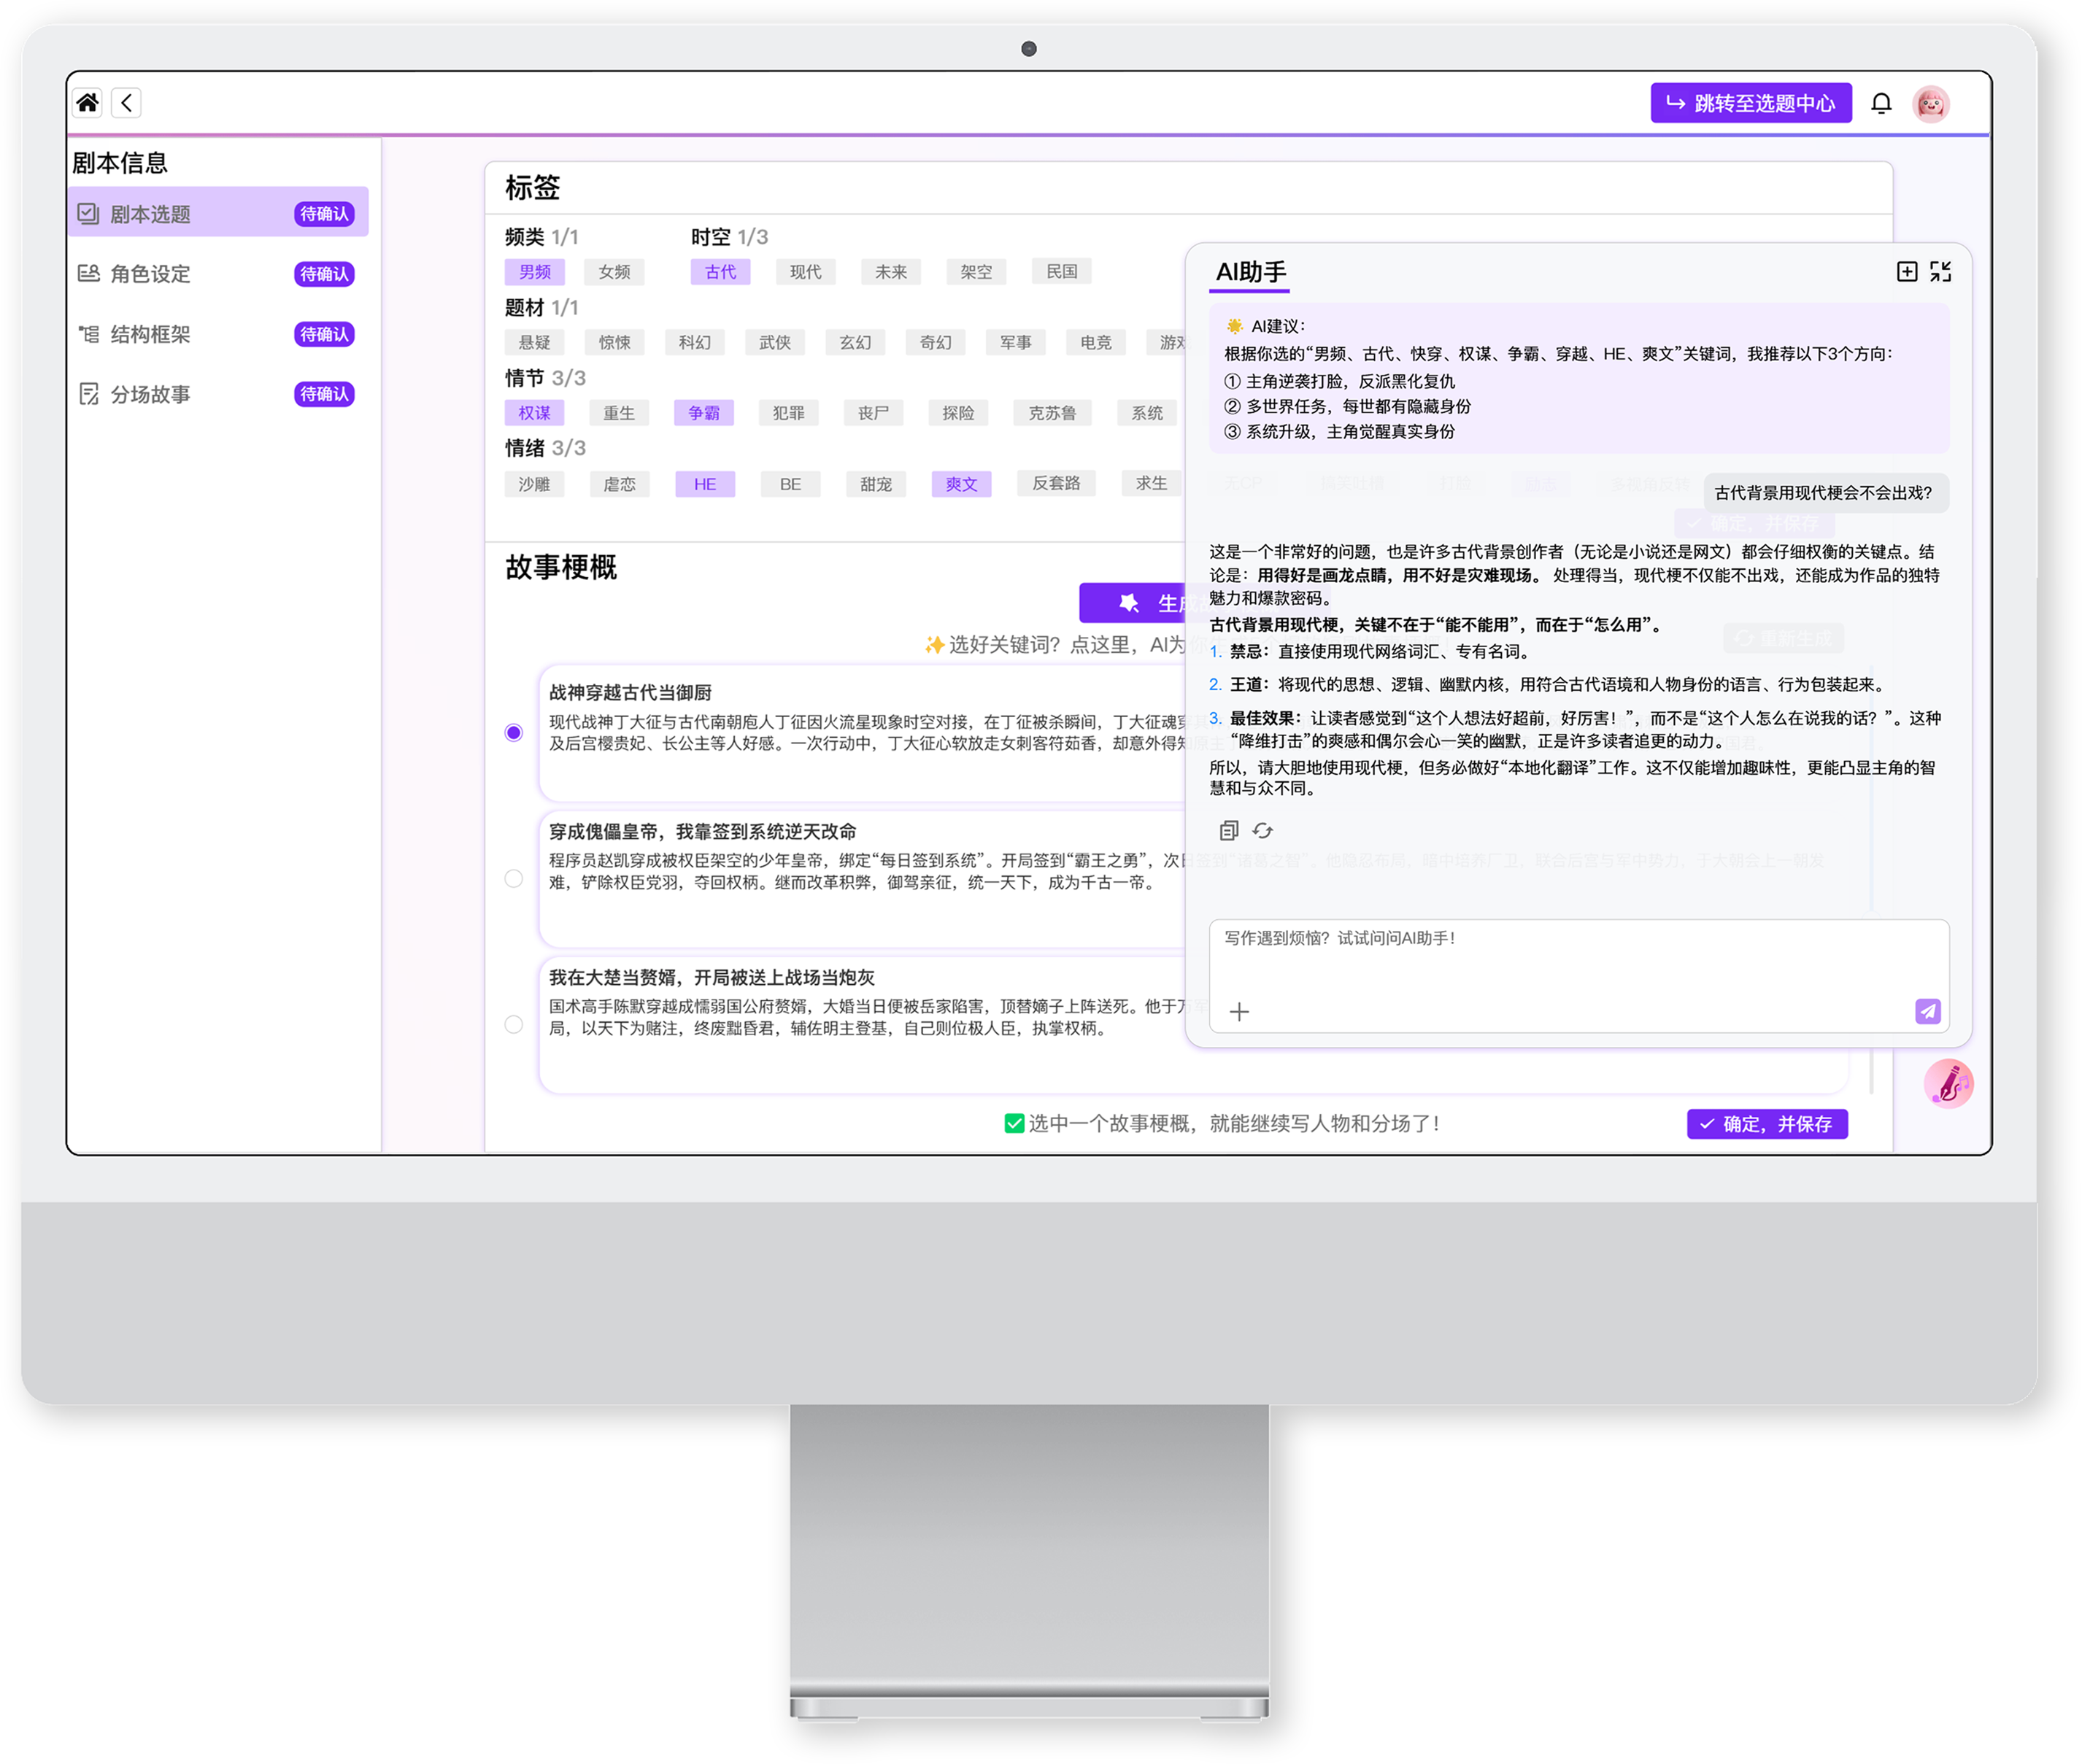Click the 待确认 badge beside 角色设定
2082x1764 pixels.
(x=324, y=273)
